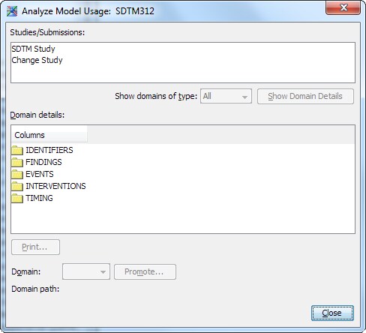Open the Domain combo box

[x=86, y=271]
